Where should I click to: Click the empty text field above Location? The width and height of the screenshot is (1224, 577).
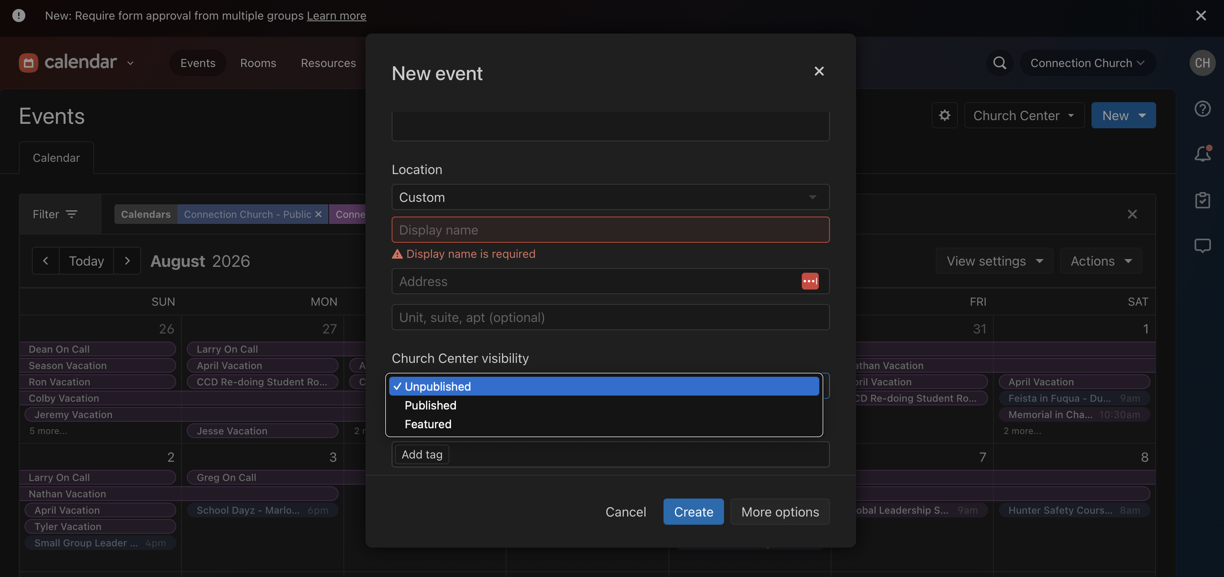click(610, 126)
